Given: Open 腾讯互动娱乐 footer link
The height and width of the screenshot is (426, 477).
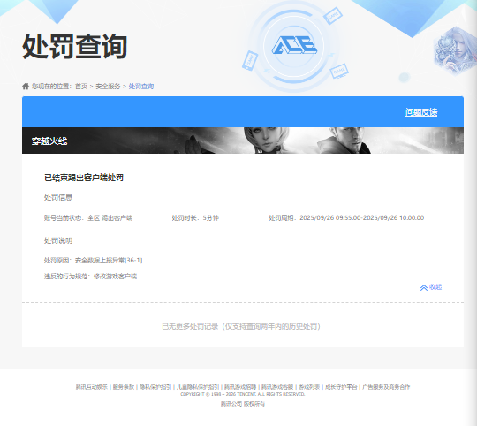Looking at the screenshot, I should 92,387.
